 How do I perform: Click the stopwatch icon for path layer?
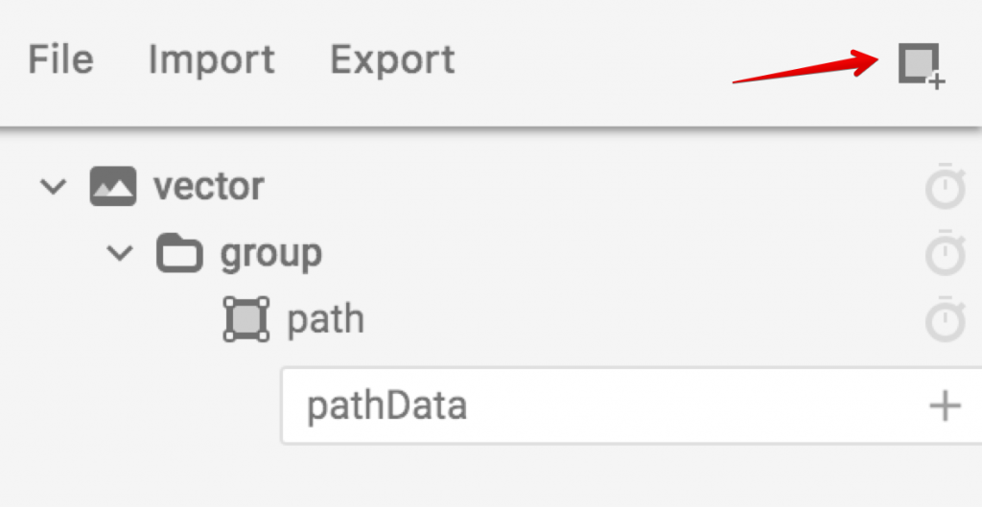tap(945, 320)
